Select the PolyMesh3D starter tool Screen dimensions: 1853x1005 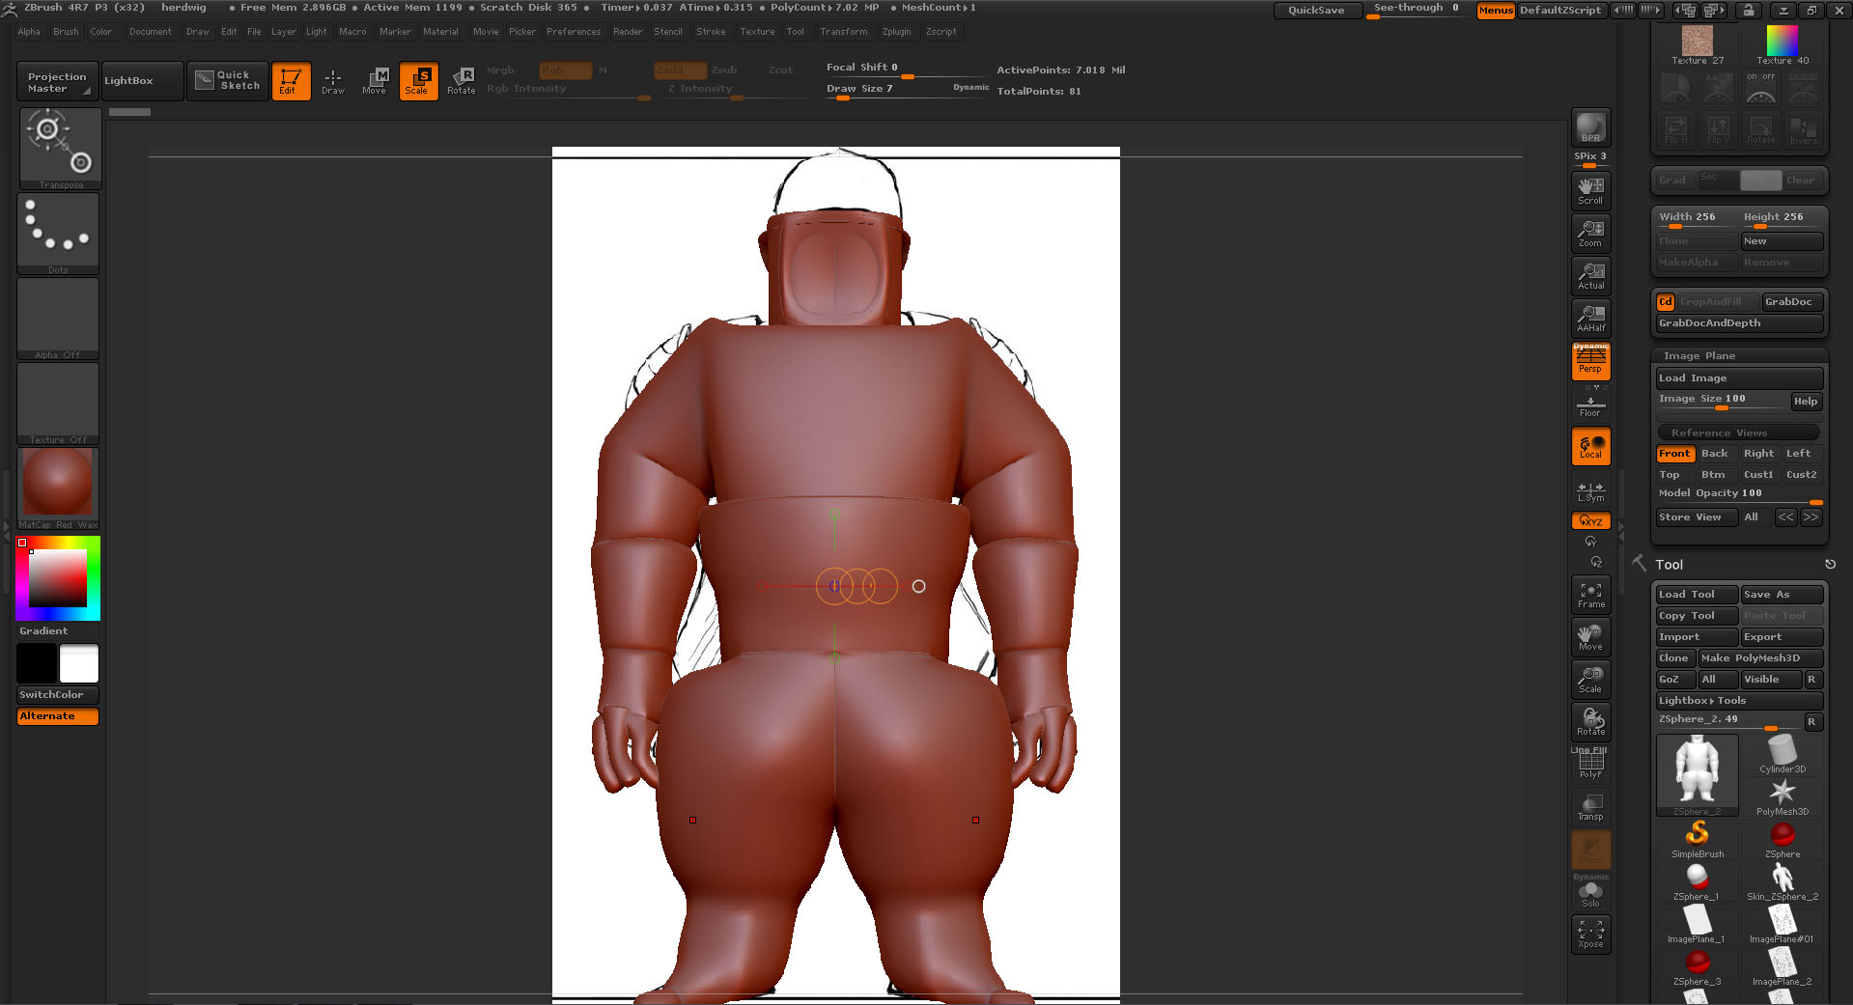(x=1782, y=792)
